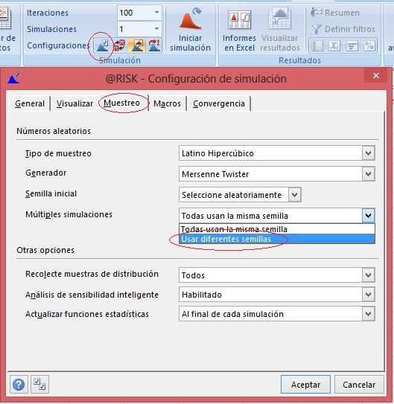The width and height of the screenshot is (394, 404).
Task: Click the Resumen icon in Resultados
Action: 317,13
